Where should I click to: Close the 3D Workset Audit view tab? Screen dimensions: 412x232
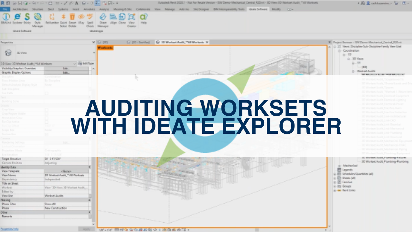(207, 42)
